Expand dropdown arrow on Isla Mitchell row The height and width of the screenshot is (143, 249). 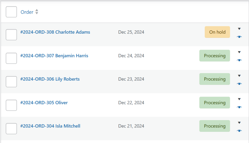(239, 123)
